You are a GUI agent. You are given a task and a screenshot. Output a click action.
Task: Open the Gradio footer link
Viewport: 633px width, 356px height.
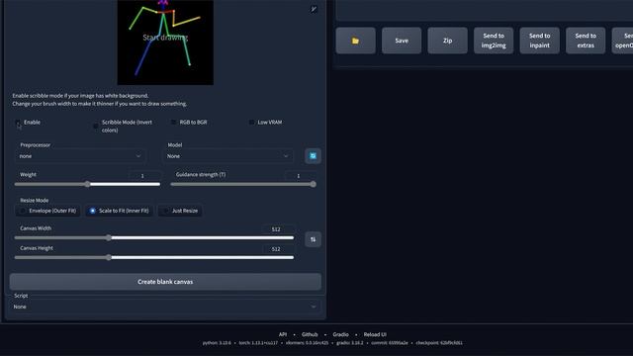coord(340,334)
